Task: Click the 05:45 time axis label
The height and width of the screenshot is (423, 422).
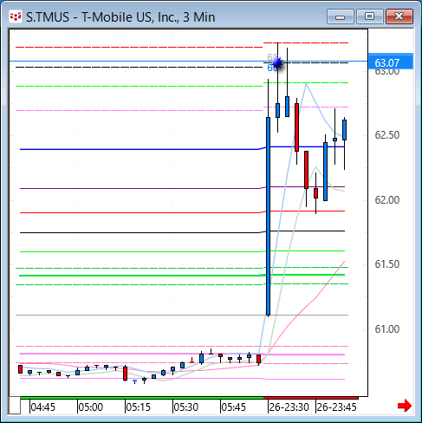Action: click(x=234, y=407)
